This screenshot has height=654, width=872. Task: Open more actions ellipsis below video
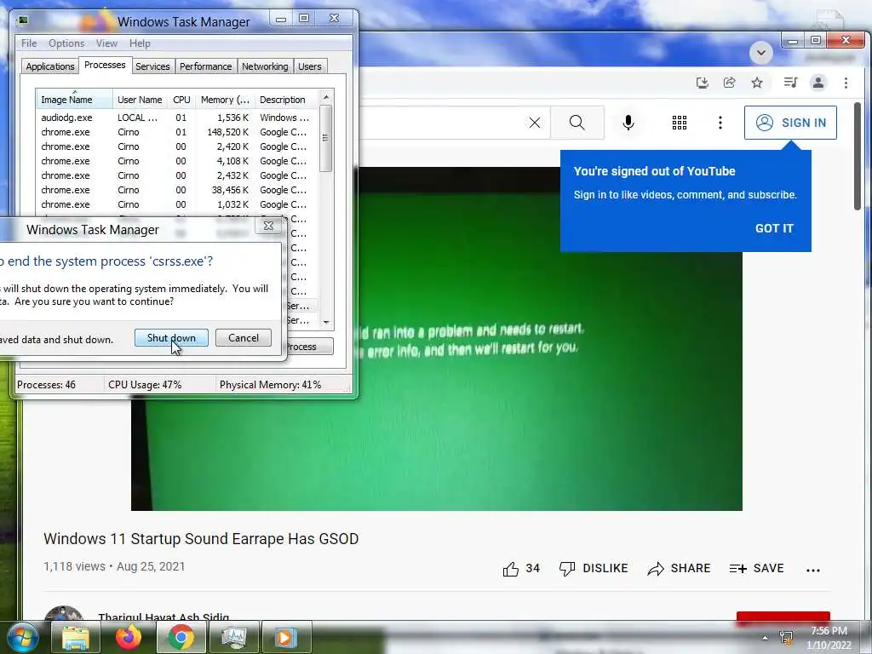point(813,570)
